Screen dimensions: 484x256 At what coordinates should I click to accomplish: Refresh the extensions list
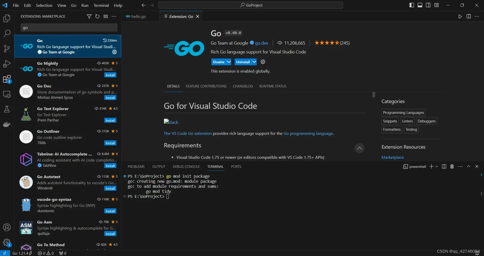point(97,16)
